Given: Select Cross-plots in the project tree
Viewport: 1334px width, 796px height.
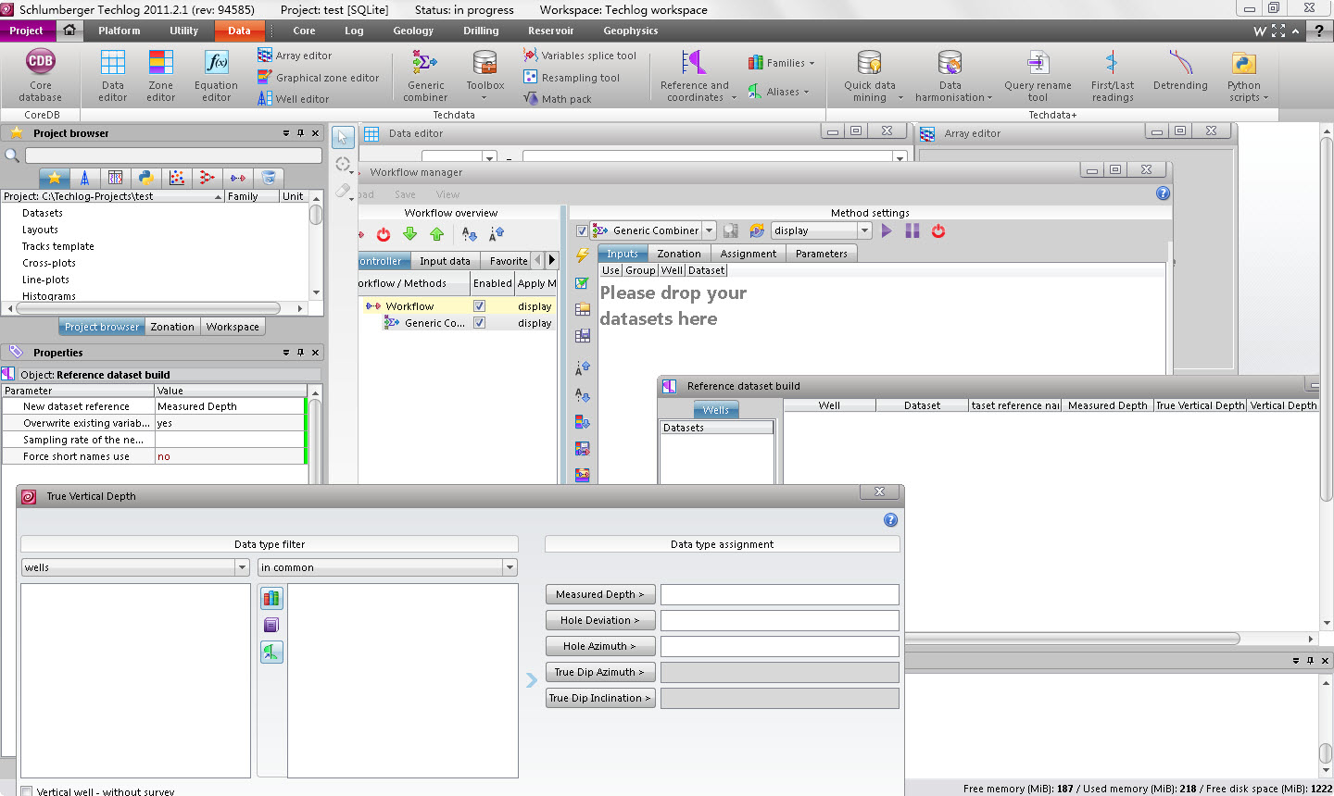Looking at the screenshot, I should (49, 263).
